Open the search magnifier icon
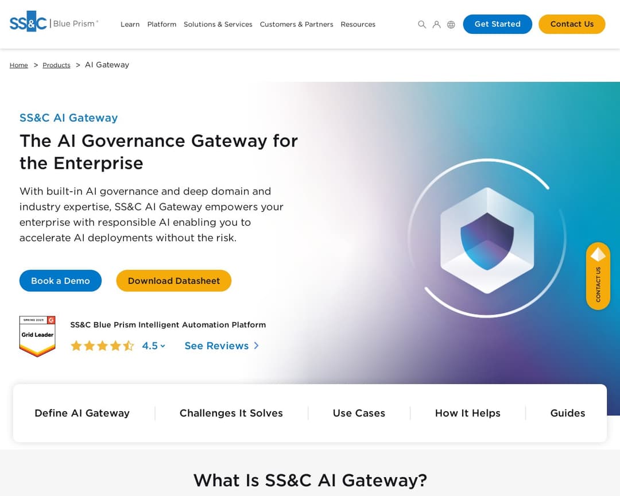 [x=422, y=24]
